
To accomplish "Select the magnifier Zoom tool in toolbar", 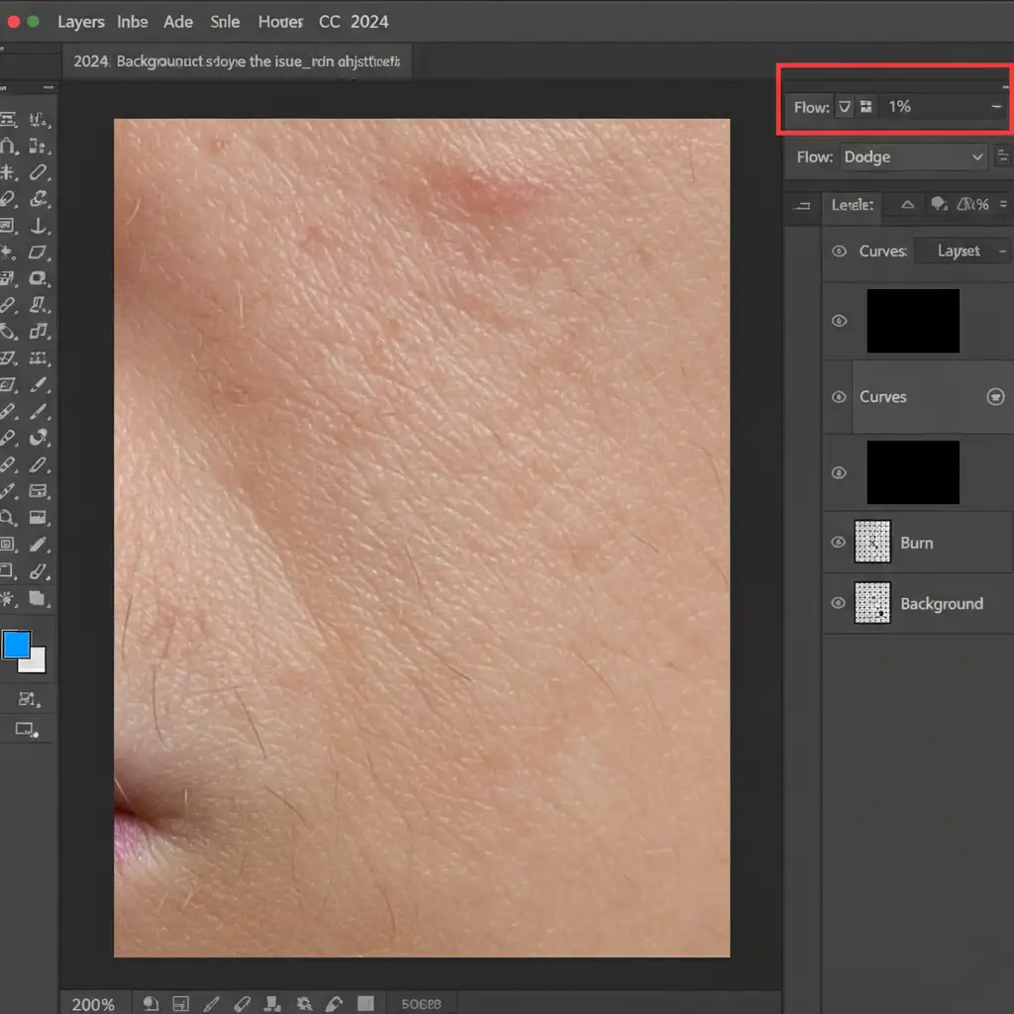I will coord(8,517).
